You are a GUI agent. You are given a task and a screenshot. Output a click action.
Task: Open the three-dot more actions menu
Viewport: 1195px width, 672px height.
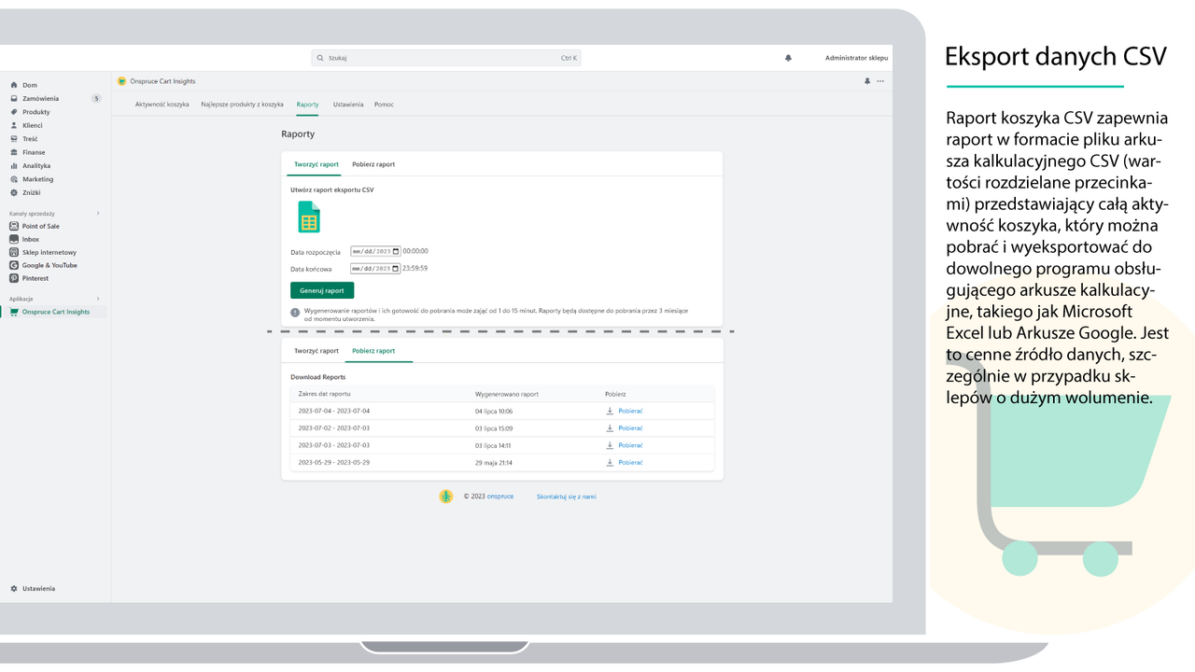[x=880, y=81]
